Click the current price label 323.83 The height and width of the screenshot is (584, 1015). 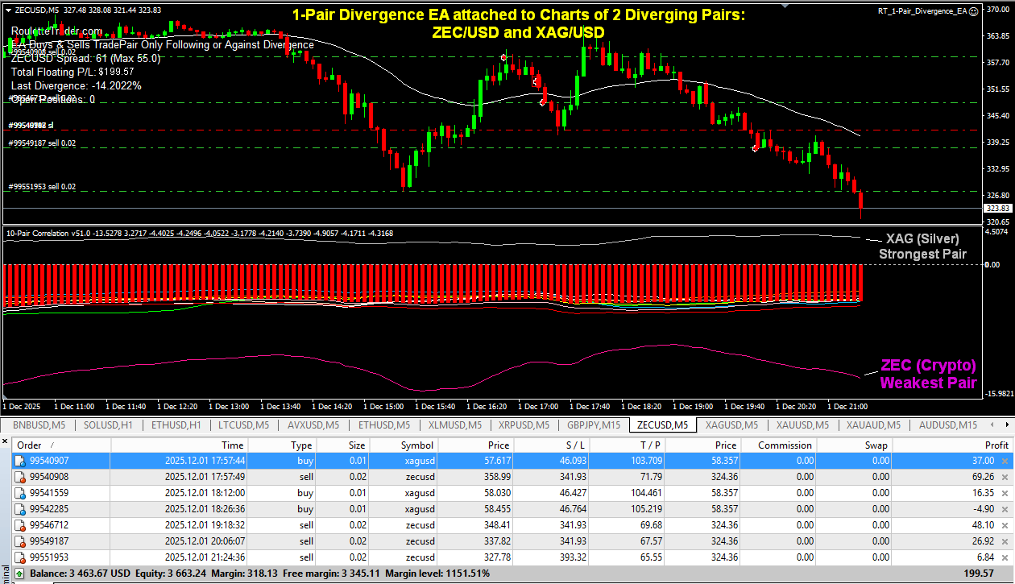(998, 209)
